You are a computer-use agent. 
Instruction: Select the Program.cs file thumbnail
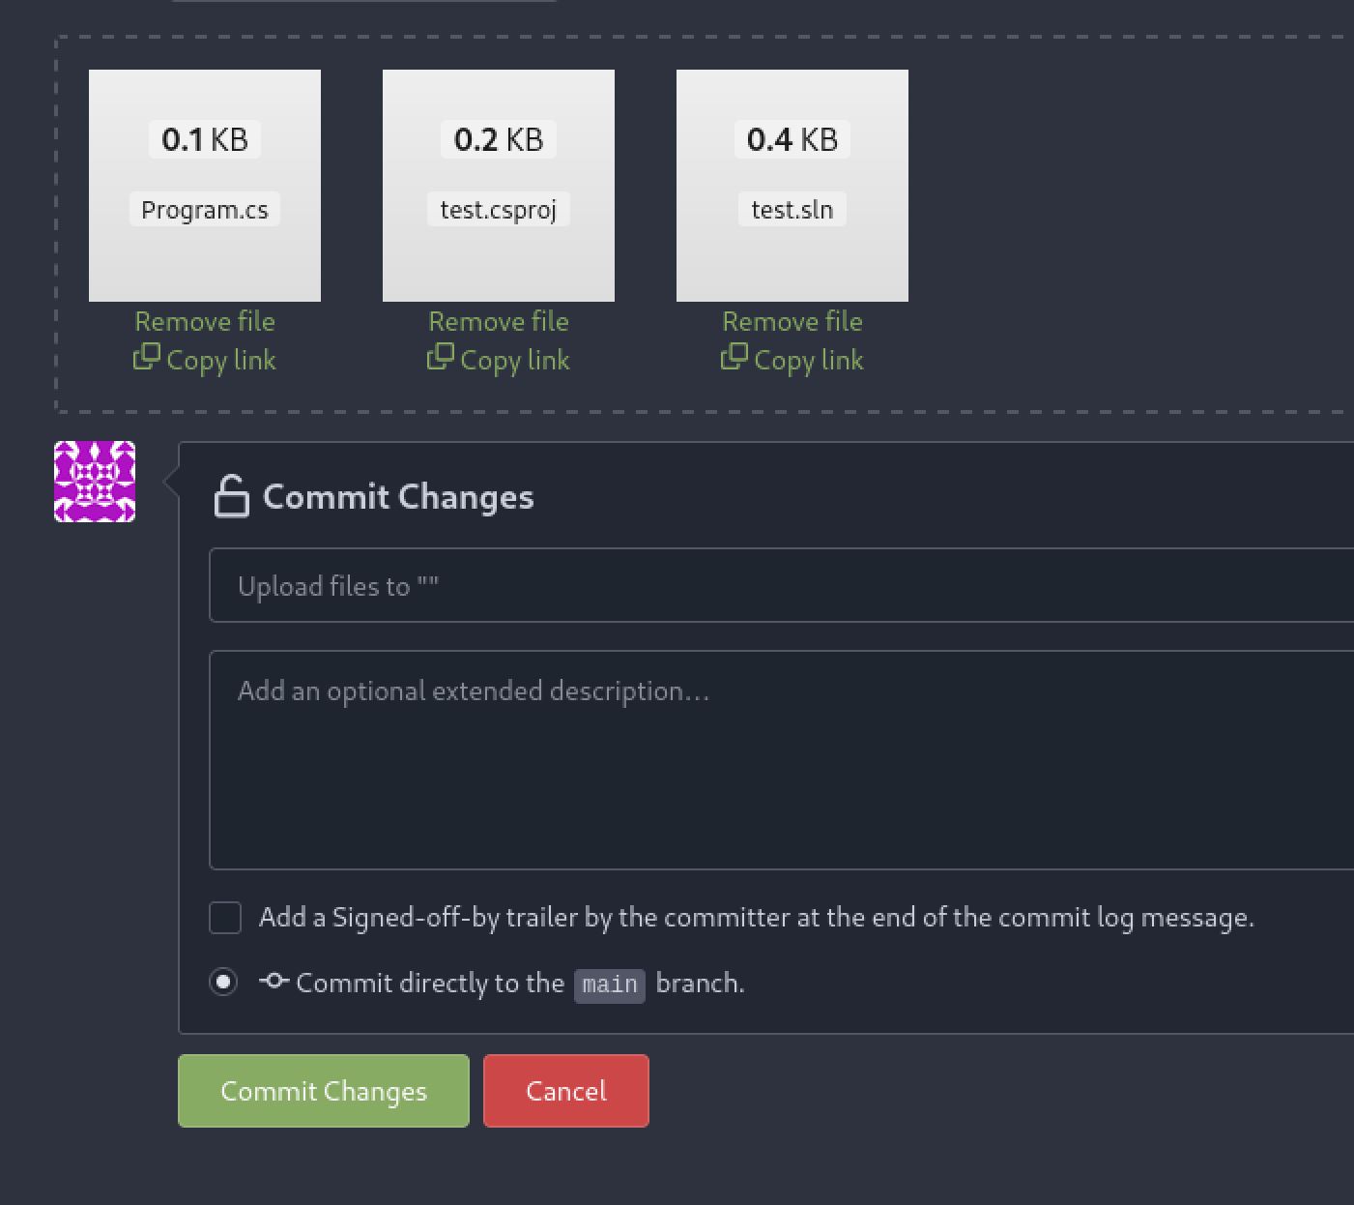[x=205, y=186]
